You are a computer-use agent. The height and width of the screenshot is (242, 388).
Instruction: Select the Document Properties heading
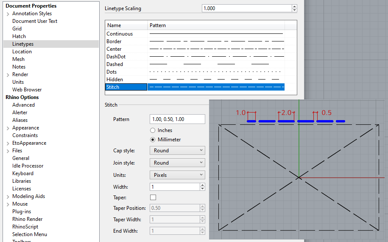31,6
